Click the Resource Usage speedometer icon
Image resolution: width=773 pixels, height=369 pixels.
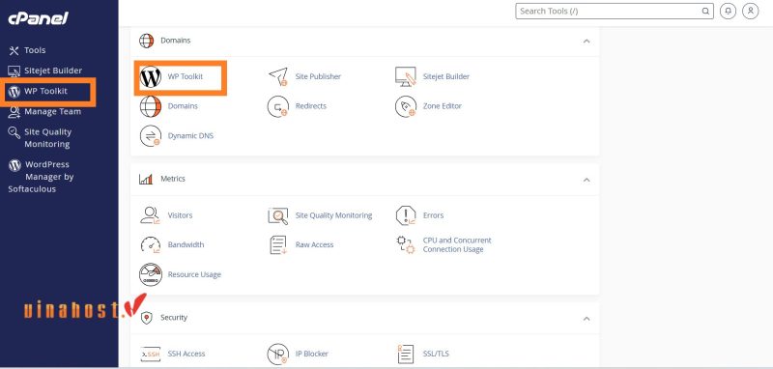[x=151, y=274]
